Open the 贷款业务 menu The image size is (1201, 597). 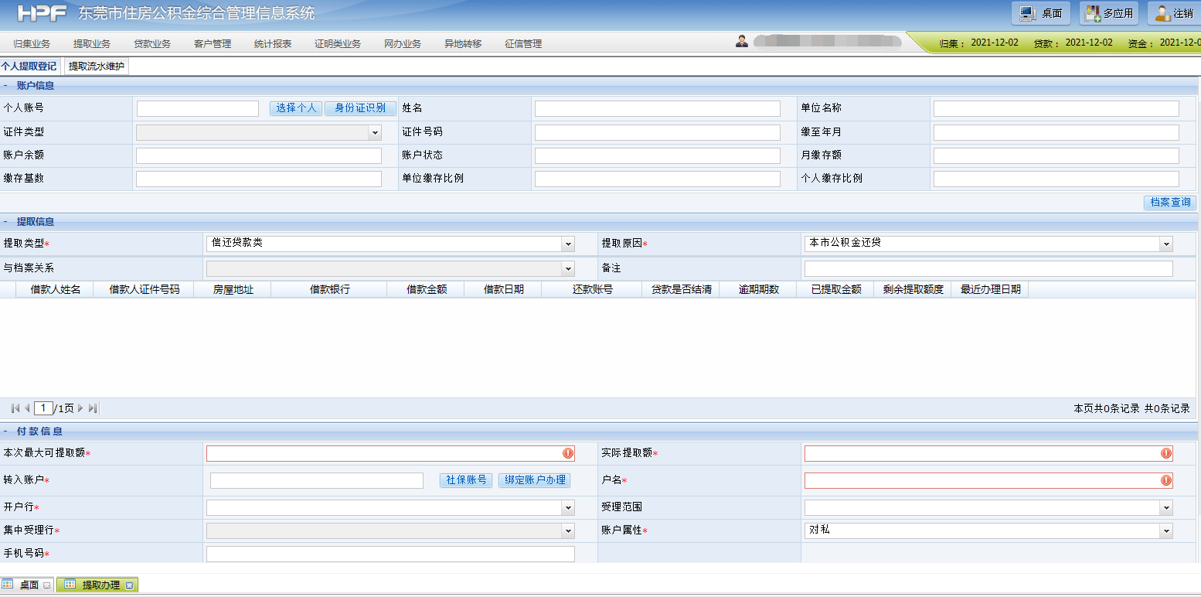151,43
